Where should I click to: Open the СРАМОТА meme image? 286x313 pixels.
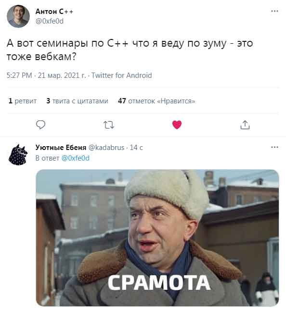point(157,238)
